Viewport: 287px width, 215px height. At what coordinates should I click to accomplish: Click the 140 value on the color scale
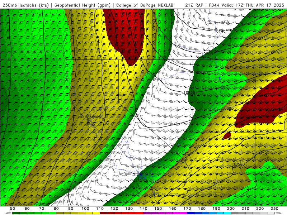pos(144,209)
